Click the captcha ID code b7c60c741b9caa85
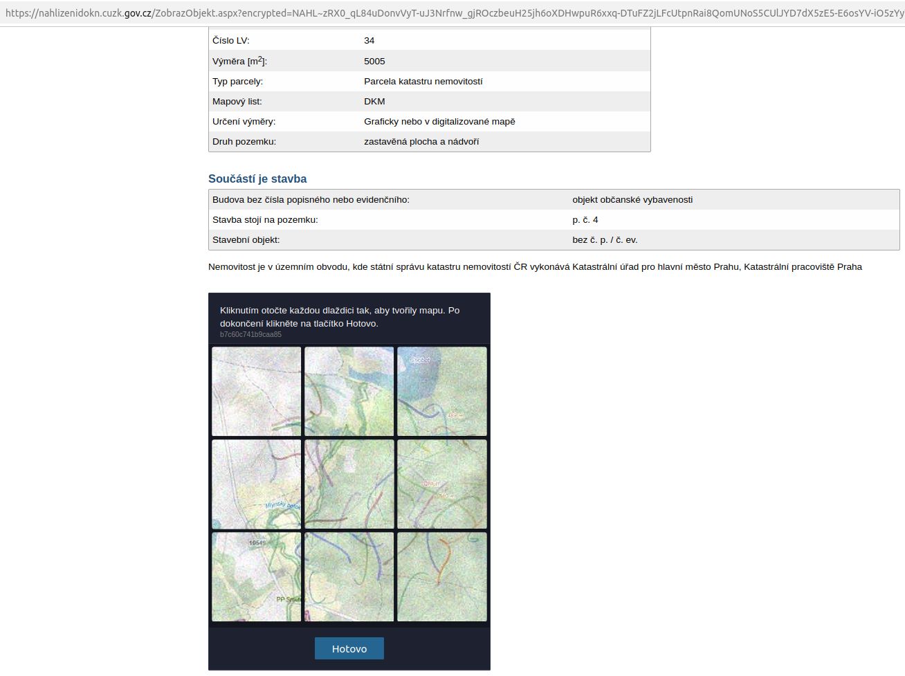Screen dimensions: 905x676 [x=250, y=335]
